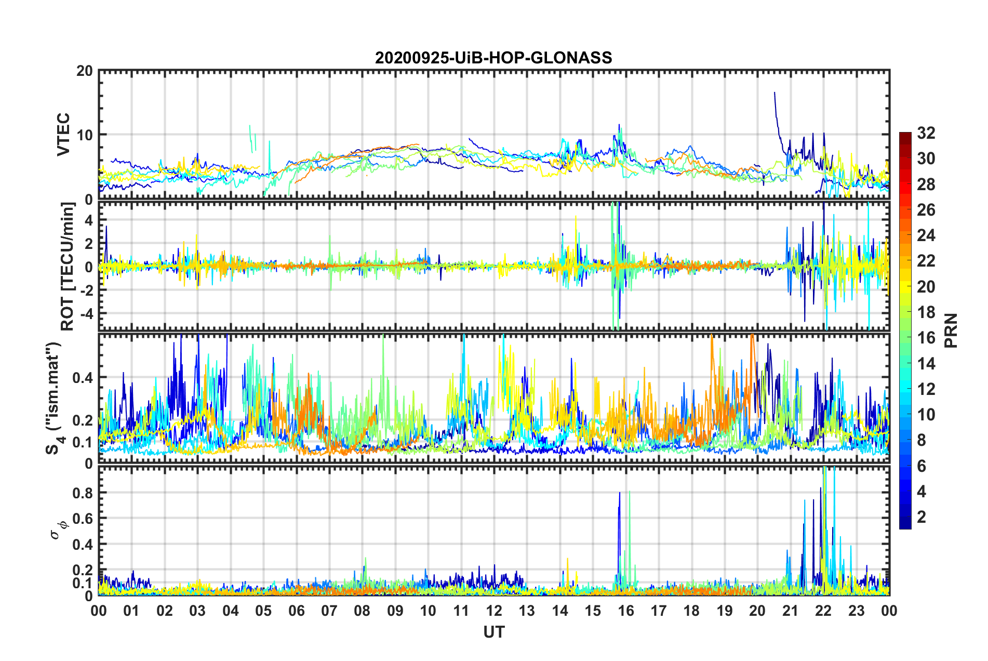Click the 0.8 tick label on the sigma phi axis
This screenshot has height=661, width=988.
[x=82, y=493]
